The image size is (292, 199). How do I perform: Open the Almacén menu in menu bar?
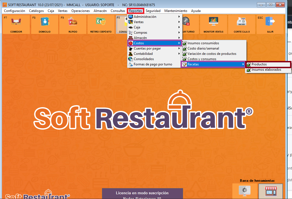click(x=100, y=11)
